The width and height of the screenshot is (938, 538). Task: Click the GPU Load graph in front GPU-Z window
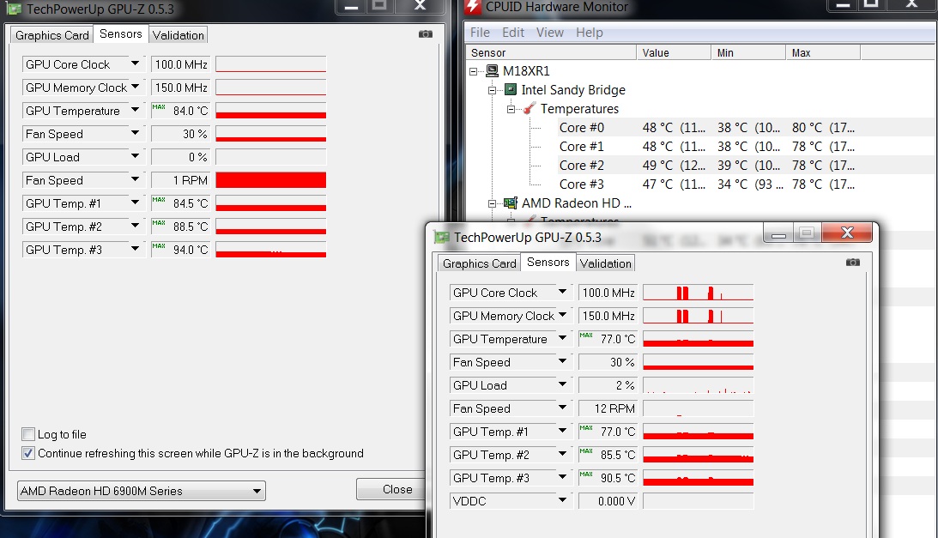(x=698, y=385)
